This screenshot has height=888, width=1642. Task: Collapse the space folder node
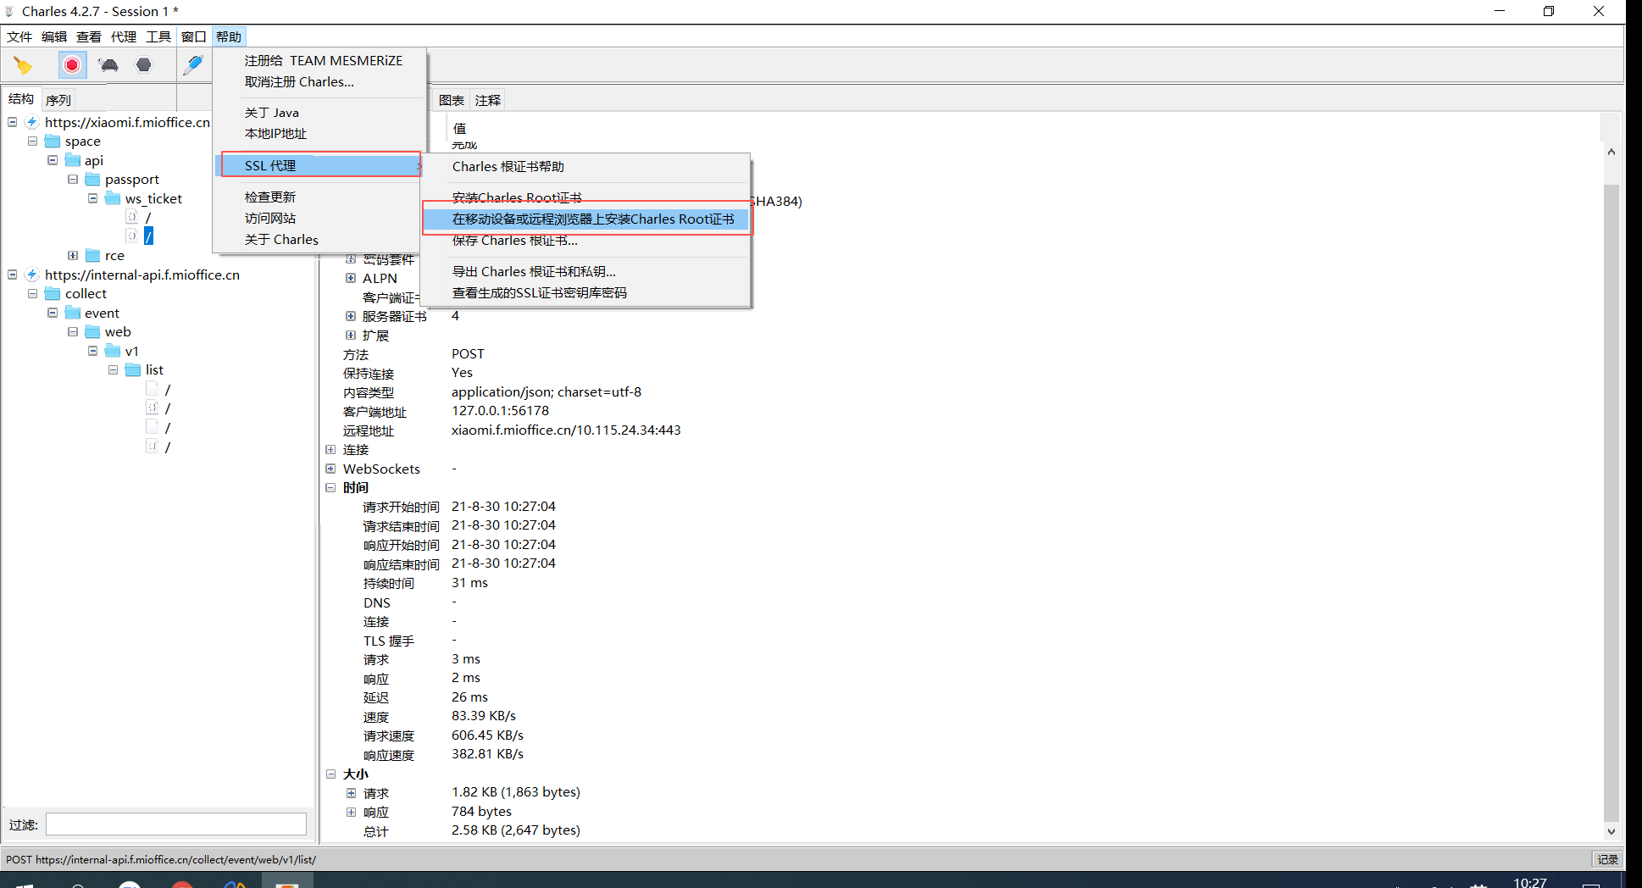[32, 141]
